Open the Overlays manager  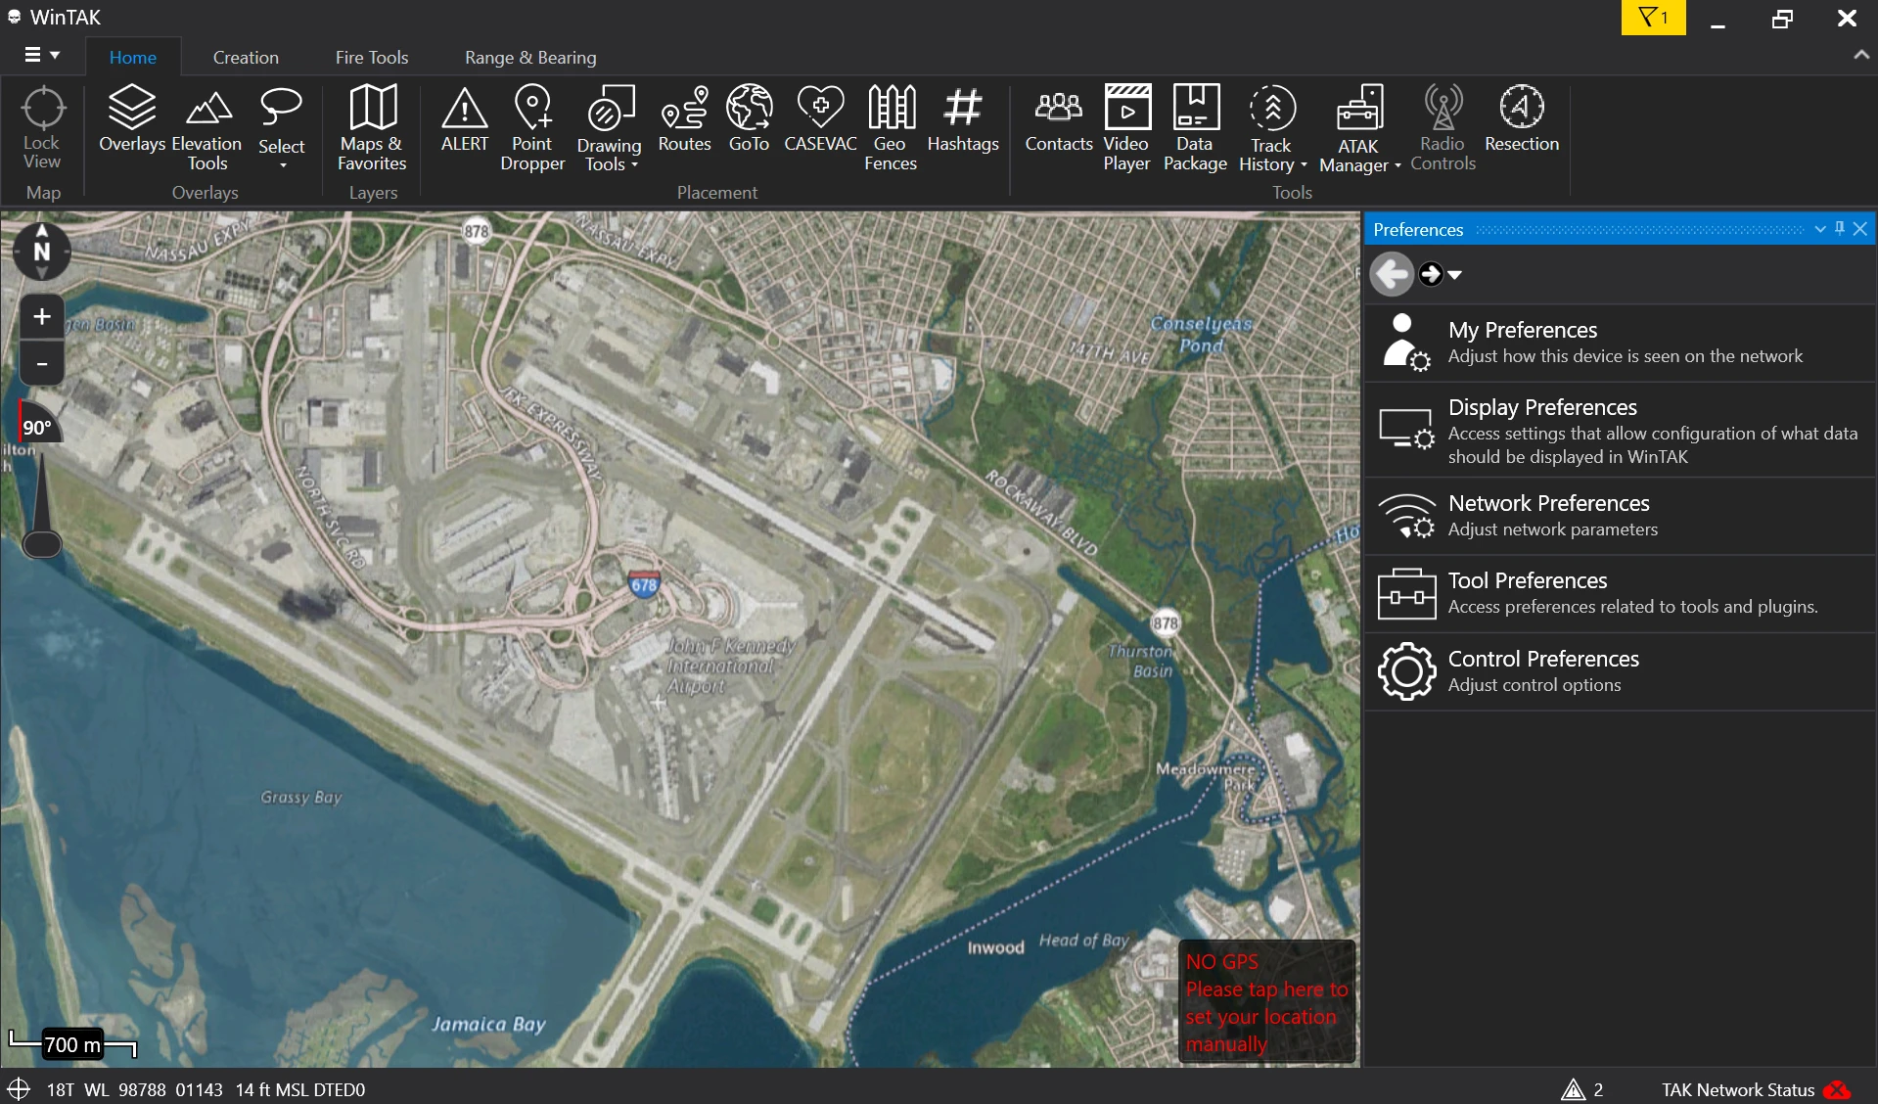click(x=132, y=118)
